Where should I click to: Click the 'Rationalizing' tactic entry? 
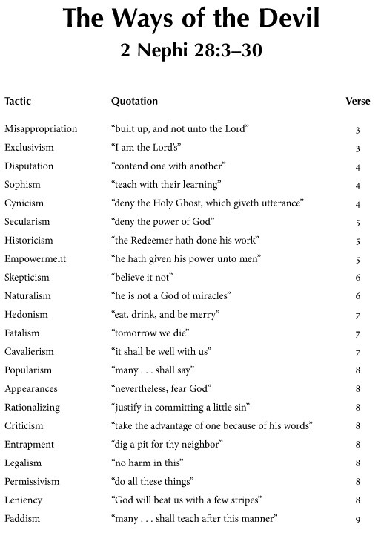pyautogui.click(x=32, y=408)
